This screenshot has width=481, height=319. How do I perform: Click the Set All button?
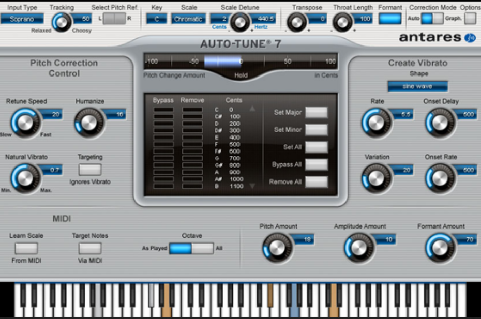pos(317,147)
